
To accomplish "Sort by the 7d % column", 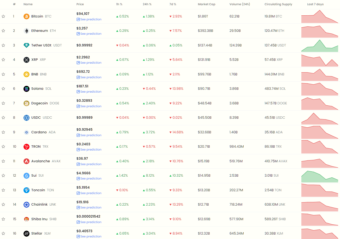I will tap(173, 4).
